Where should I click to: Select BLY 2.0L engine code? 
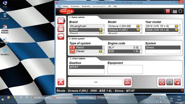[124, 47]
